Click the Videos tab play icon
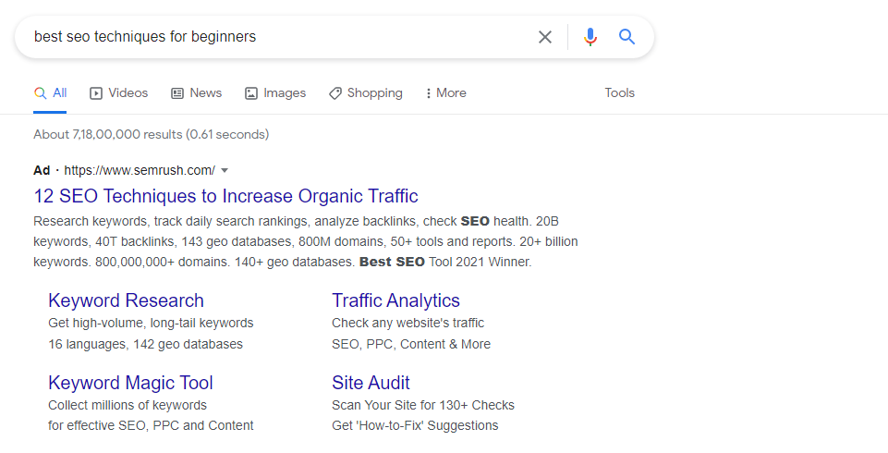The height and width of the screenshot is (453, 888). click(96, 93)
